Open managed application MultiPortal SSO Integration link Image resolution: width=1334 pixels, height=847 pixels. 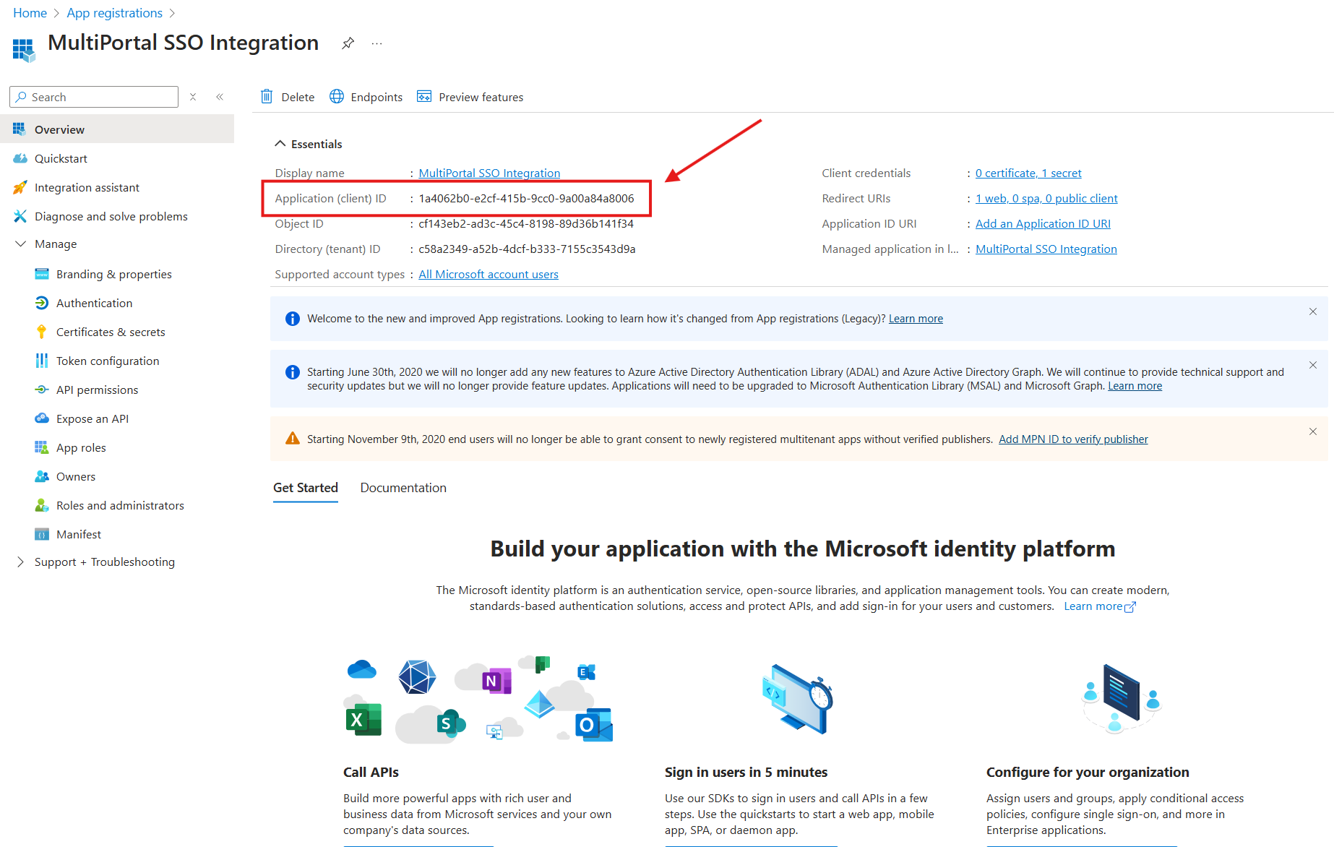click(x=1046, y=249)
